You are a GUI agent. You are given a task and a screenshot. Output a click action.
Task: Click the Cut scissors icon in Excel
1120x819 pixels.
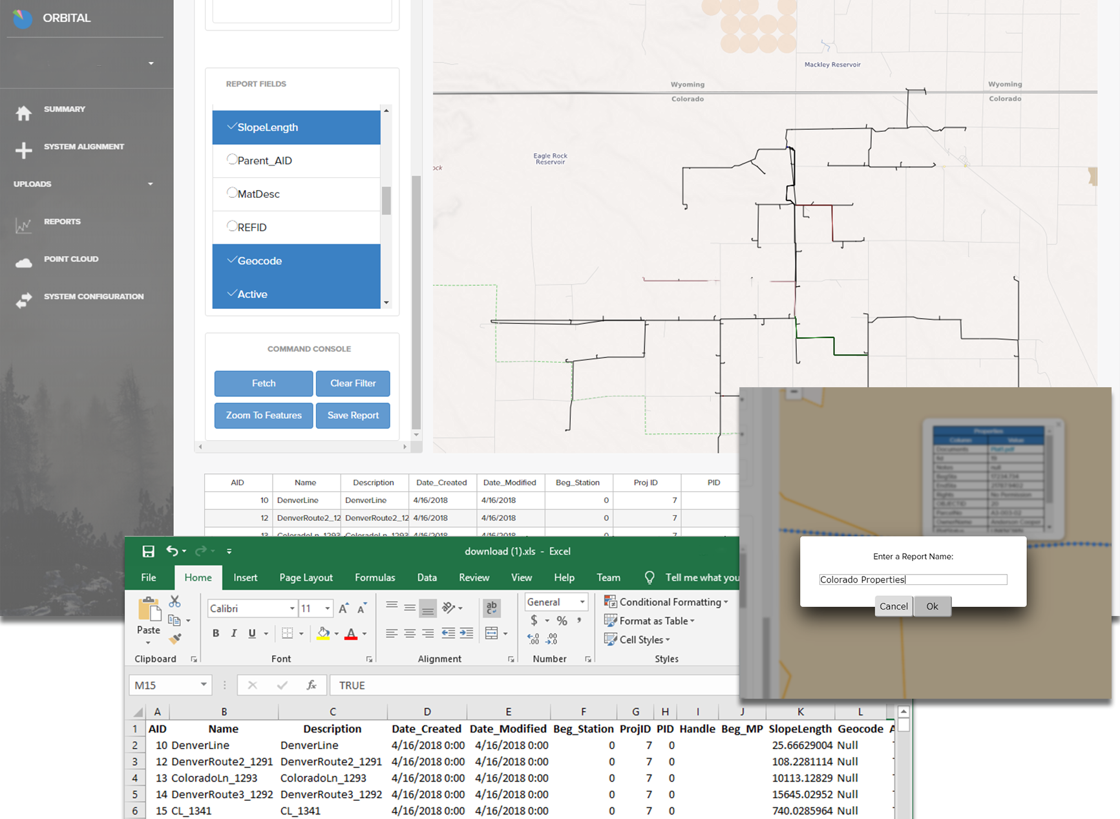pyautogui.click(x=174, y=601)
